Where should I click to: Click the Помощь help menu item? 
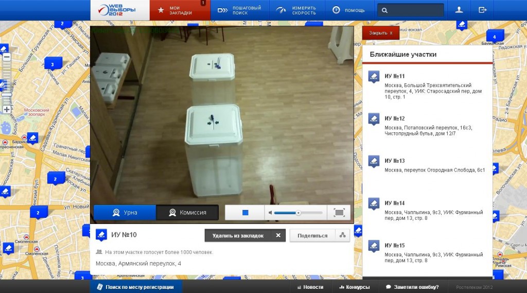[x=349, y=10]
